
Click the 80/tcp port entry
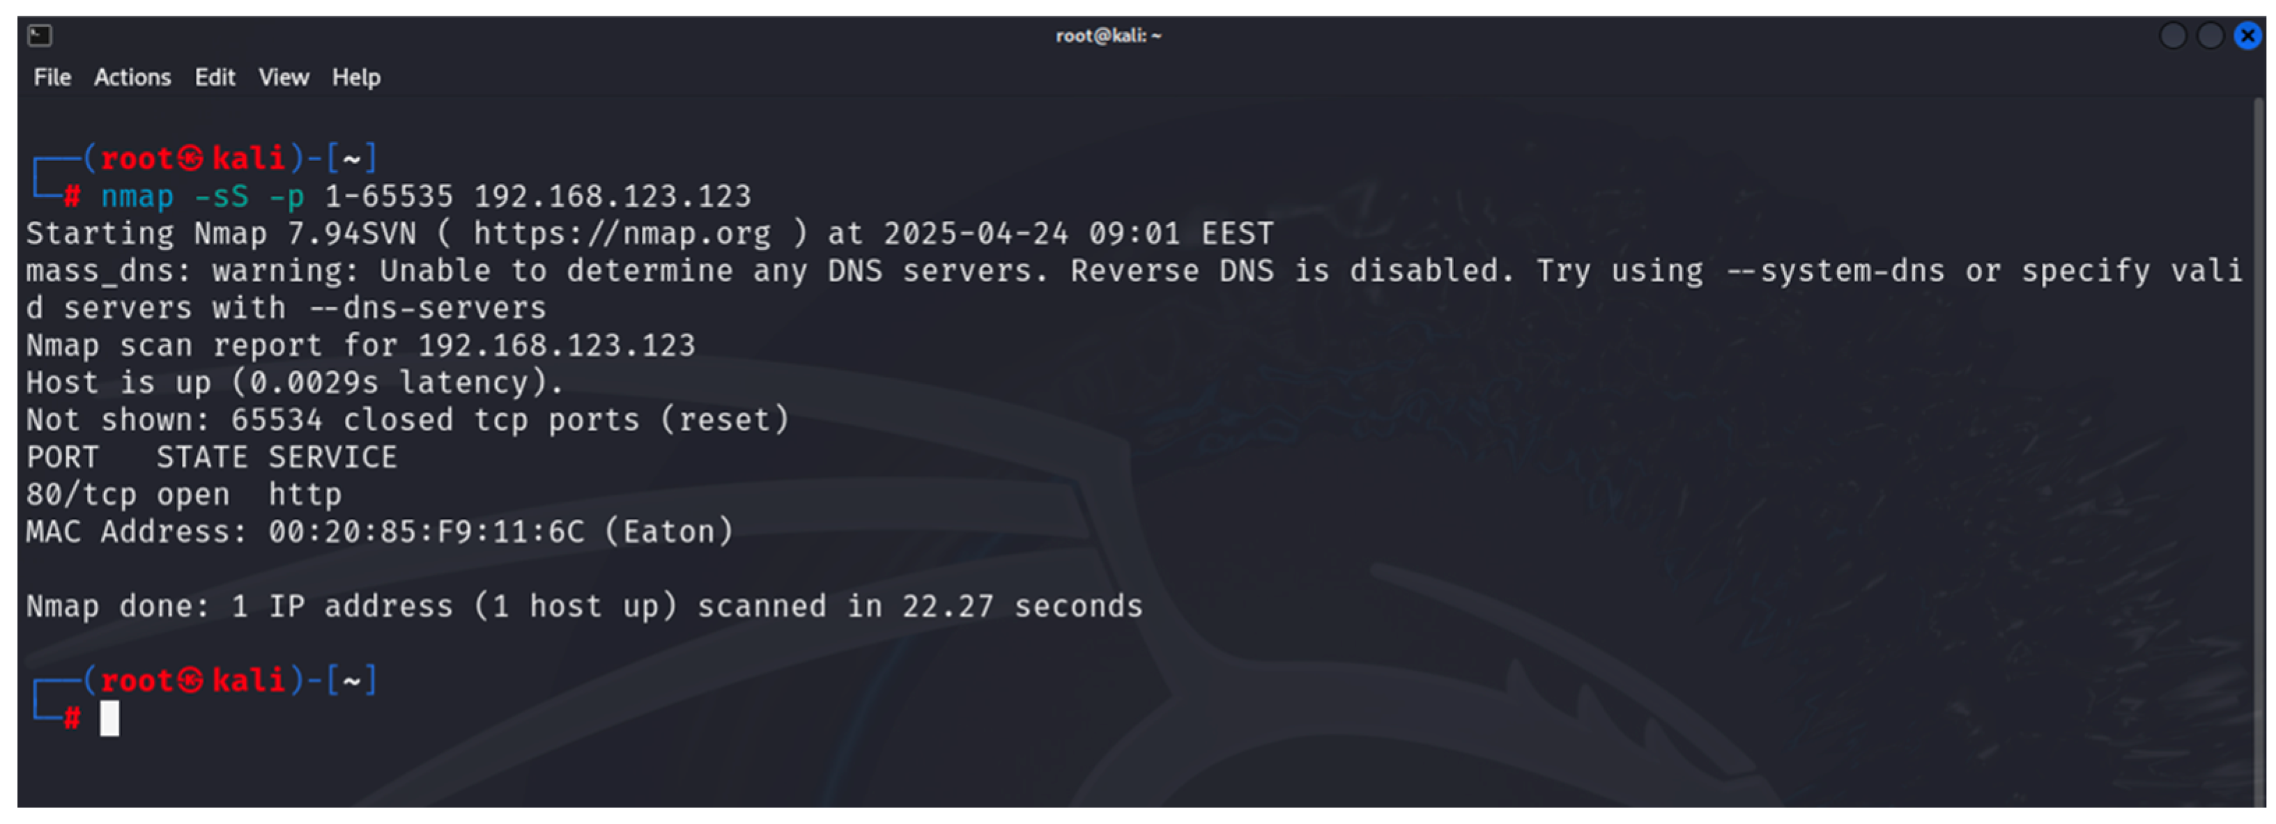82,495
